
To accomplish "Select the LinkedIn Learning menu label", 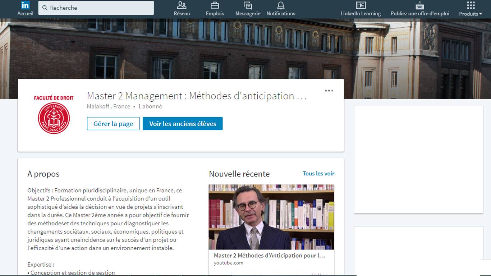I will 361,14.
